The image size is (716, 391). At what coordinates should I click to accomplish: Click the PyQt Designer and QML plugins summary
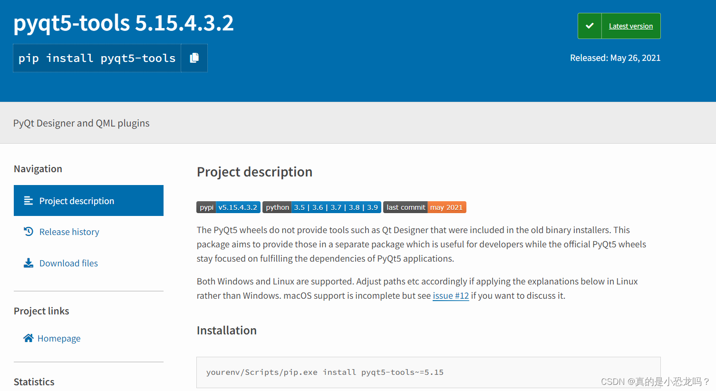pos(81,123)
